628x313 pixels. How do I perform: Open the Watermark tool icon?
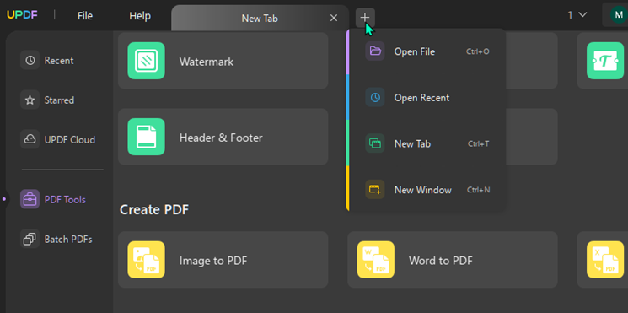[146, 61]
